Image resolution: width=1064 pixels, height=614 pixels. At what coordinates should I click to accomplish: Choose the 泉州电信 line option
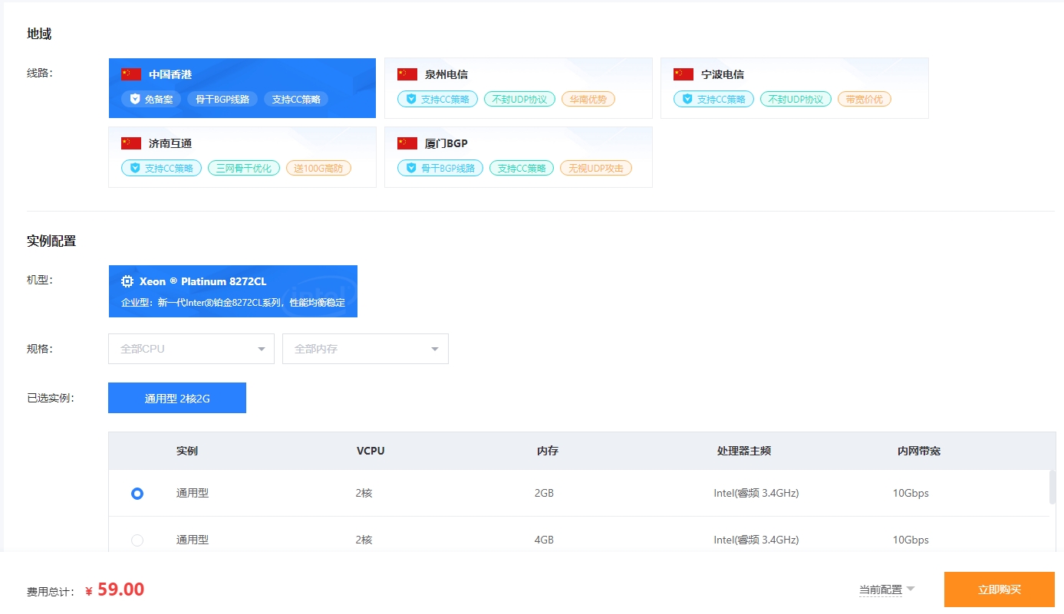[518, 88]
